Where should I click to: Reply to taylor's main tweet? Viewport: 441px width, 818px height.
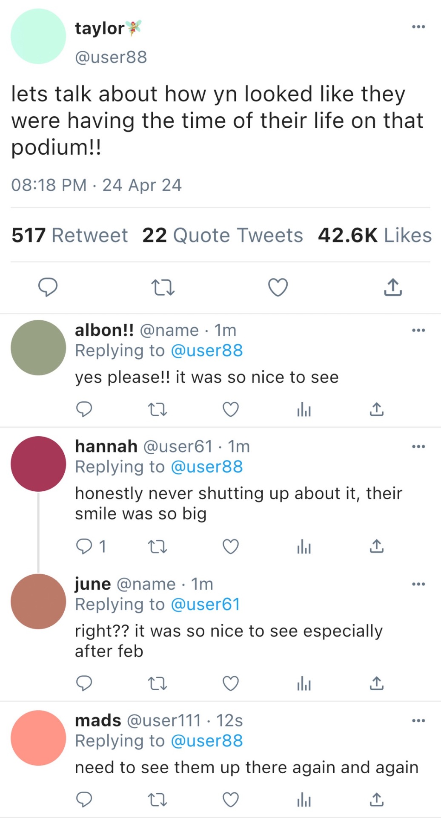(x=48, y=287)
